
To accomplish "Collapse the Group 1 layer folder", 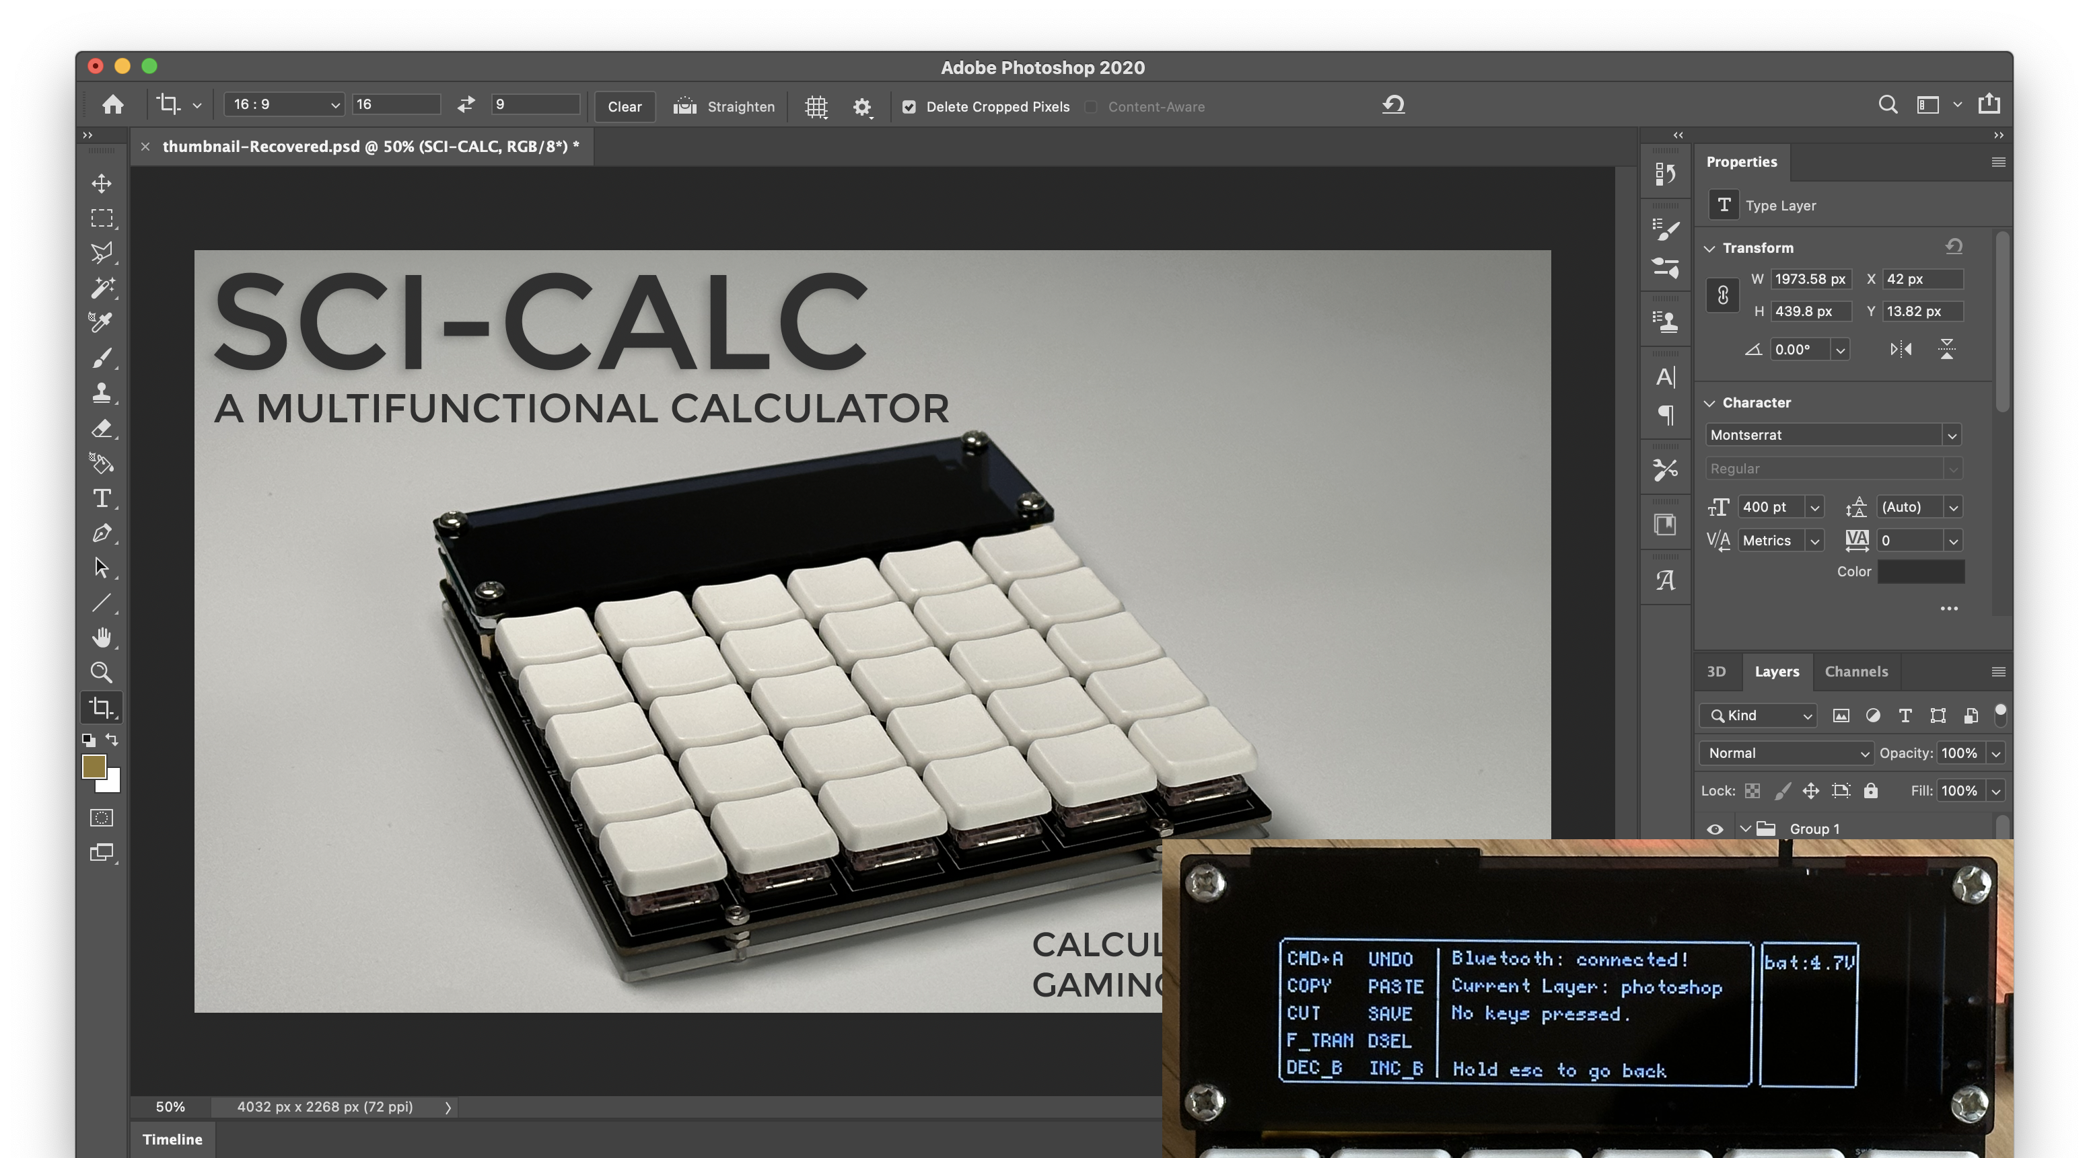I will (1745, 829).
